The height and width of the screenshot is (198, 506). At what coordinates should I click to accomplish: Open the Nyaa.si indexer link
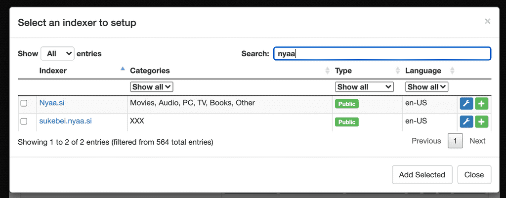52,103
